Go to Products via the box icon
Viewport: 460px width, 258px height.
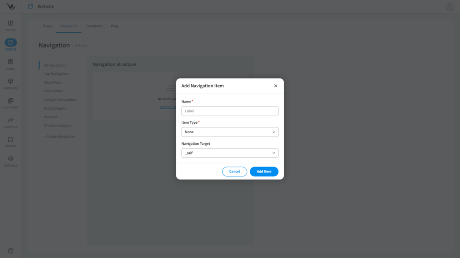11,82
